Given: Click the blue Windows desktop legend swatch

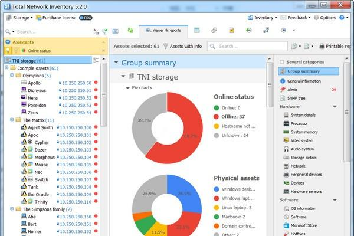Looking at the screenshot, I should pyautogui.click(x=217, y=189).
